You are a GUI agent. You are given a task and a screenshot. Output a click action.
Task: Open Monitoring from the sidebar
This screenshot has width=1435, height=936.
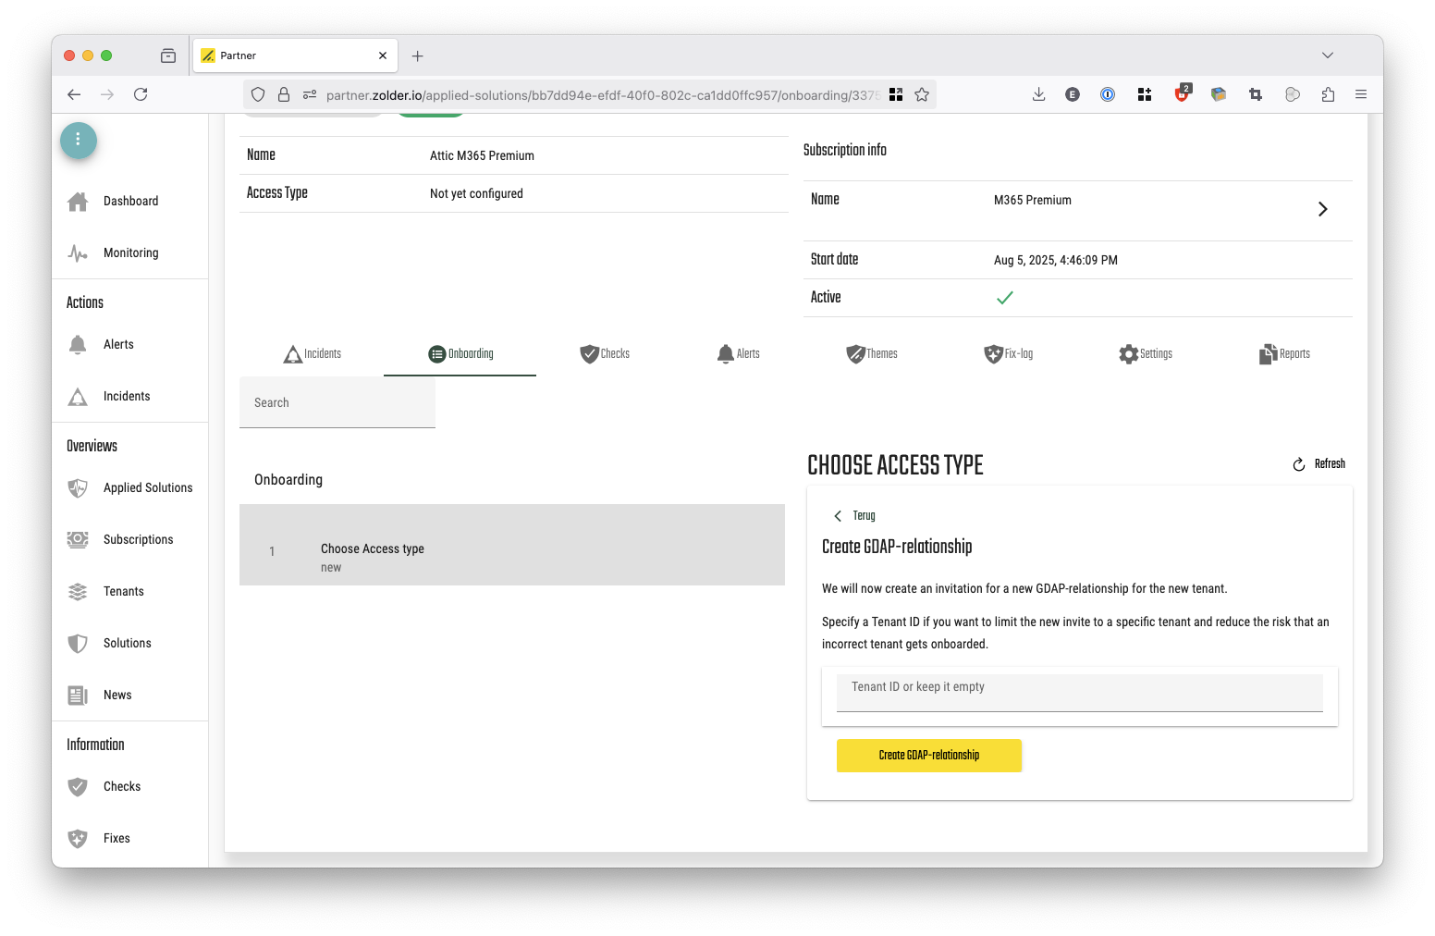(x=130, y=253)
